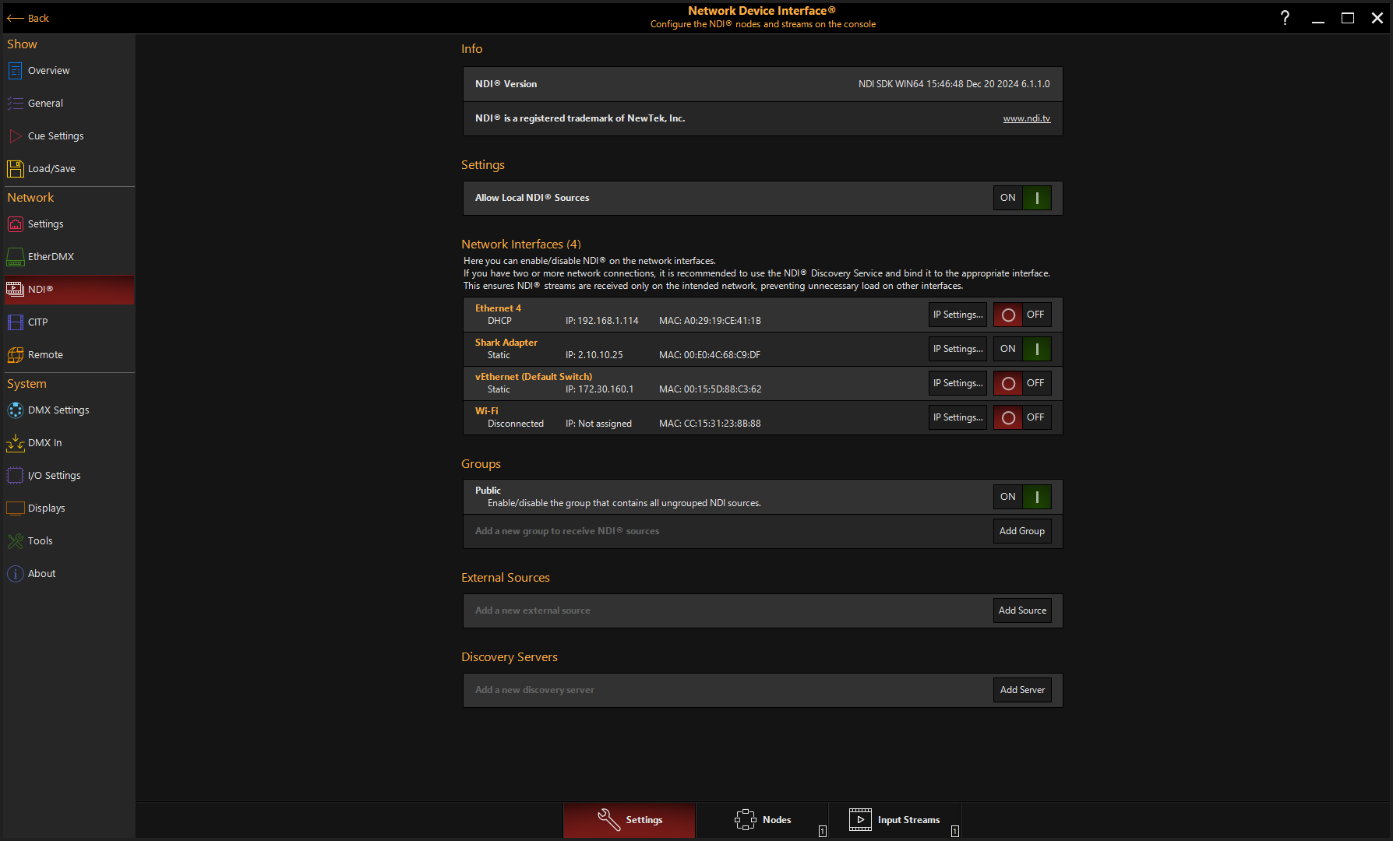The image size is (1393, 841).
Task: Enable NDI on vEthernet Default Switch
Action: click(x=1022, y=383)
